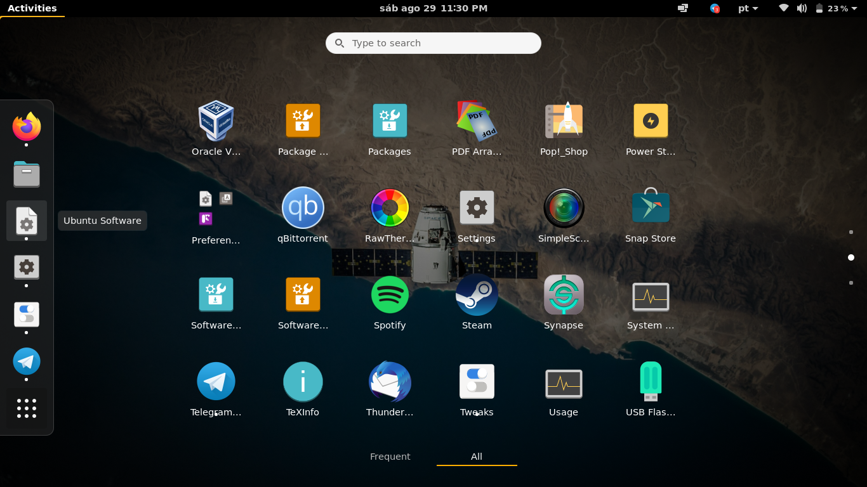The height and width of the screenshot is (487, 867).
Task: Click the Show Applications grid button
Action: click(x=27, y=408)
